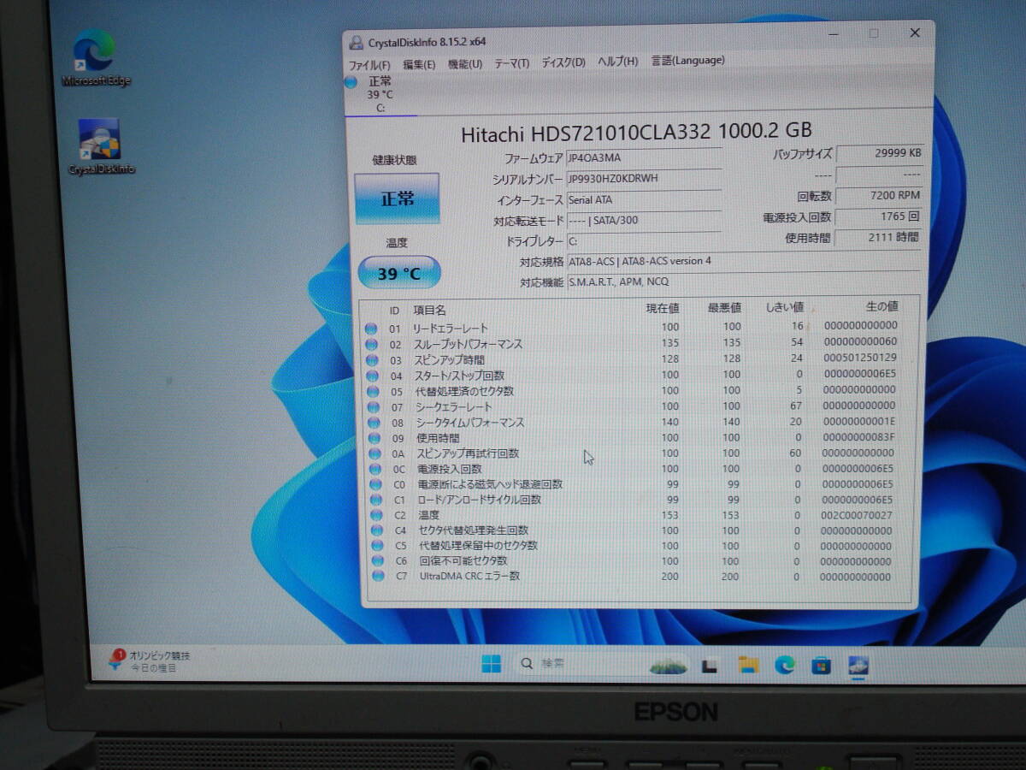Click the serial number field JP9930HZ0KDRWH
The height and width of the screenshot is (770, 1026).
click(643, 179)
